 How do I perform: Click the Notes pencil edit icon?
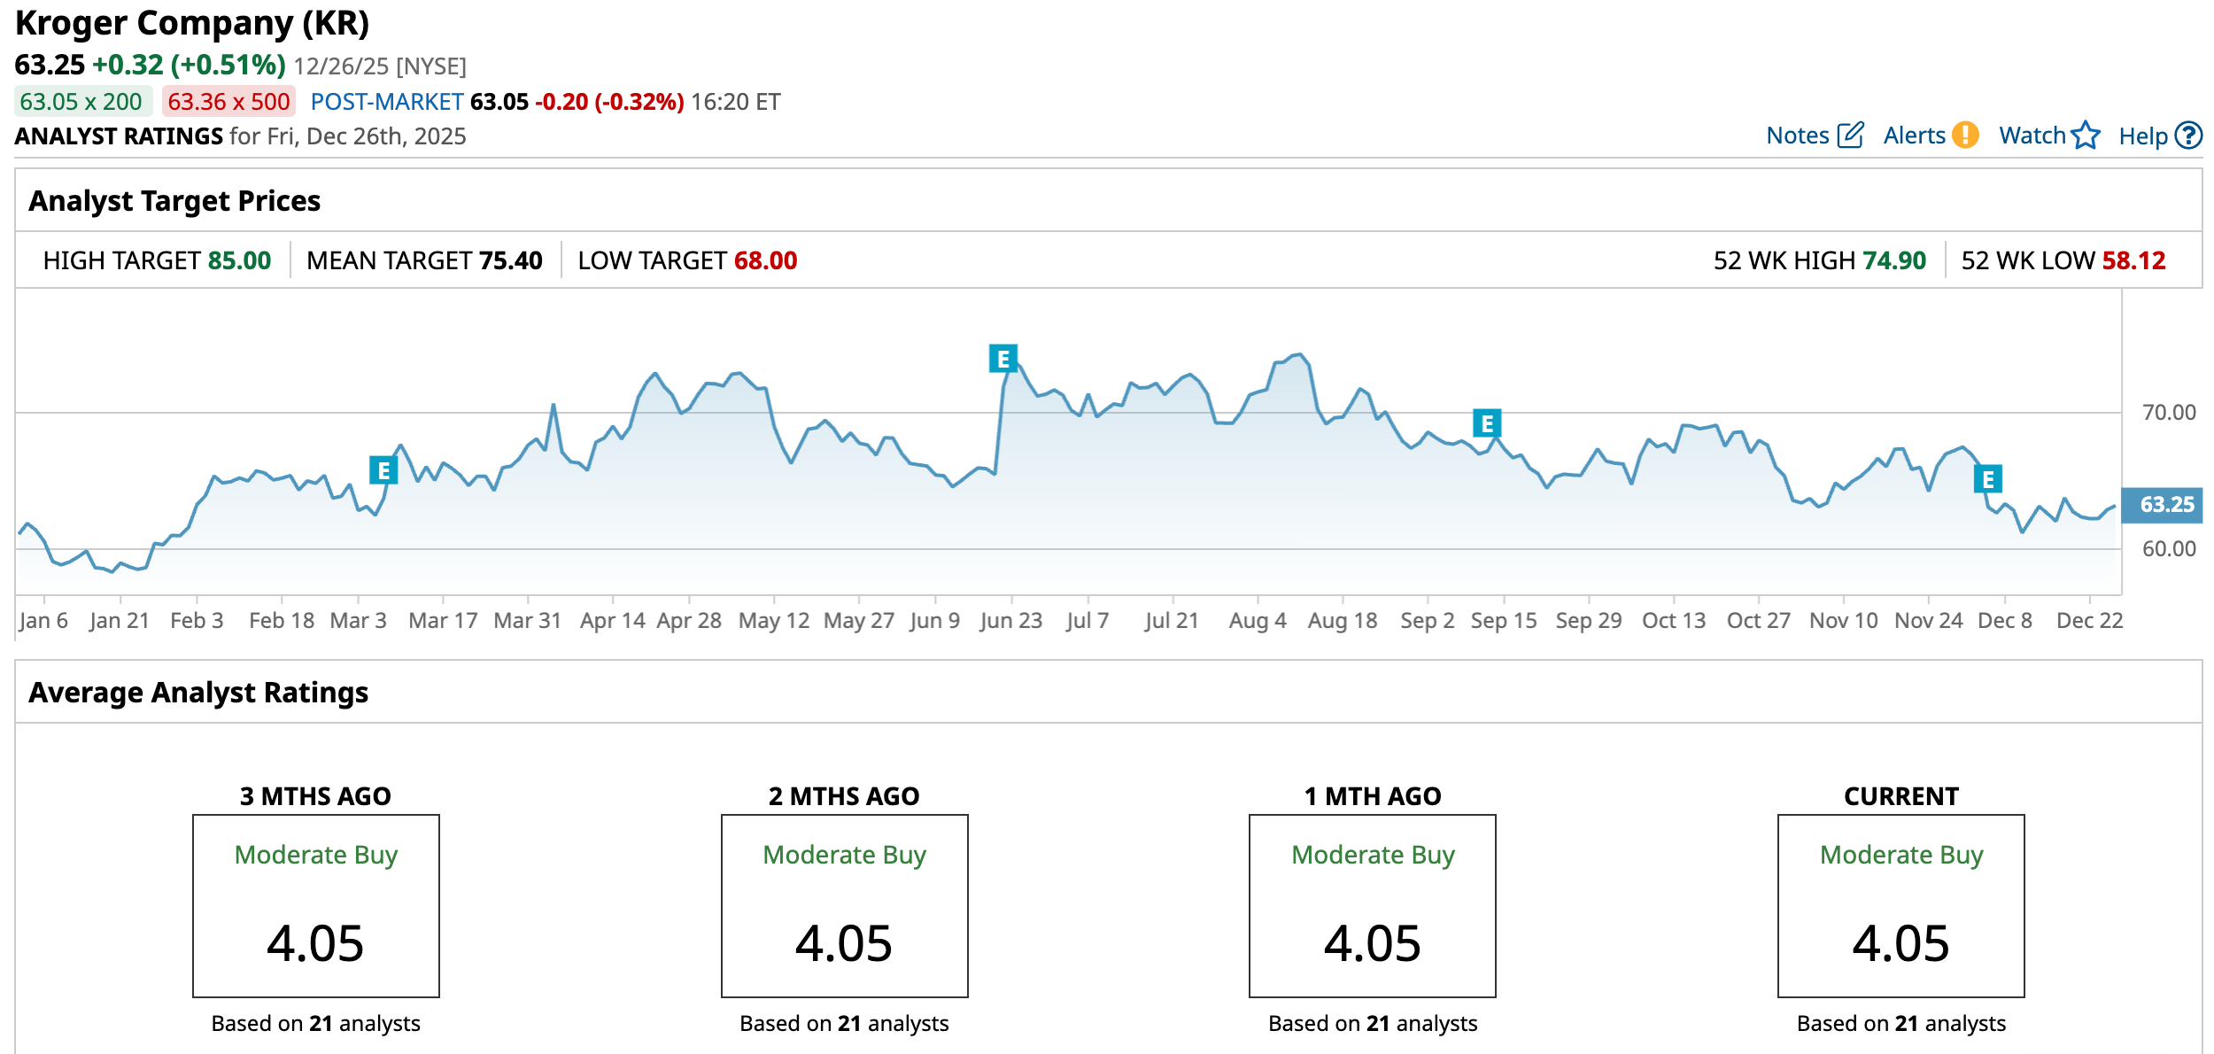coord(1850,136)
